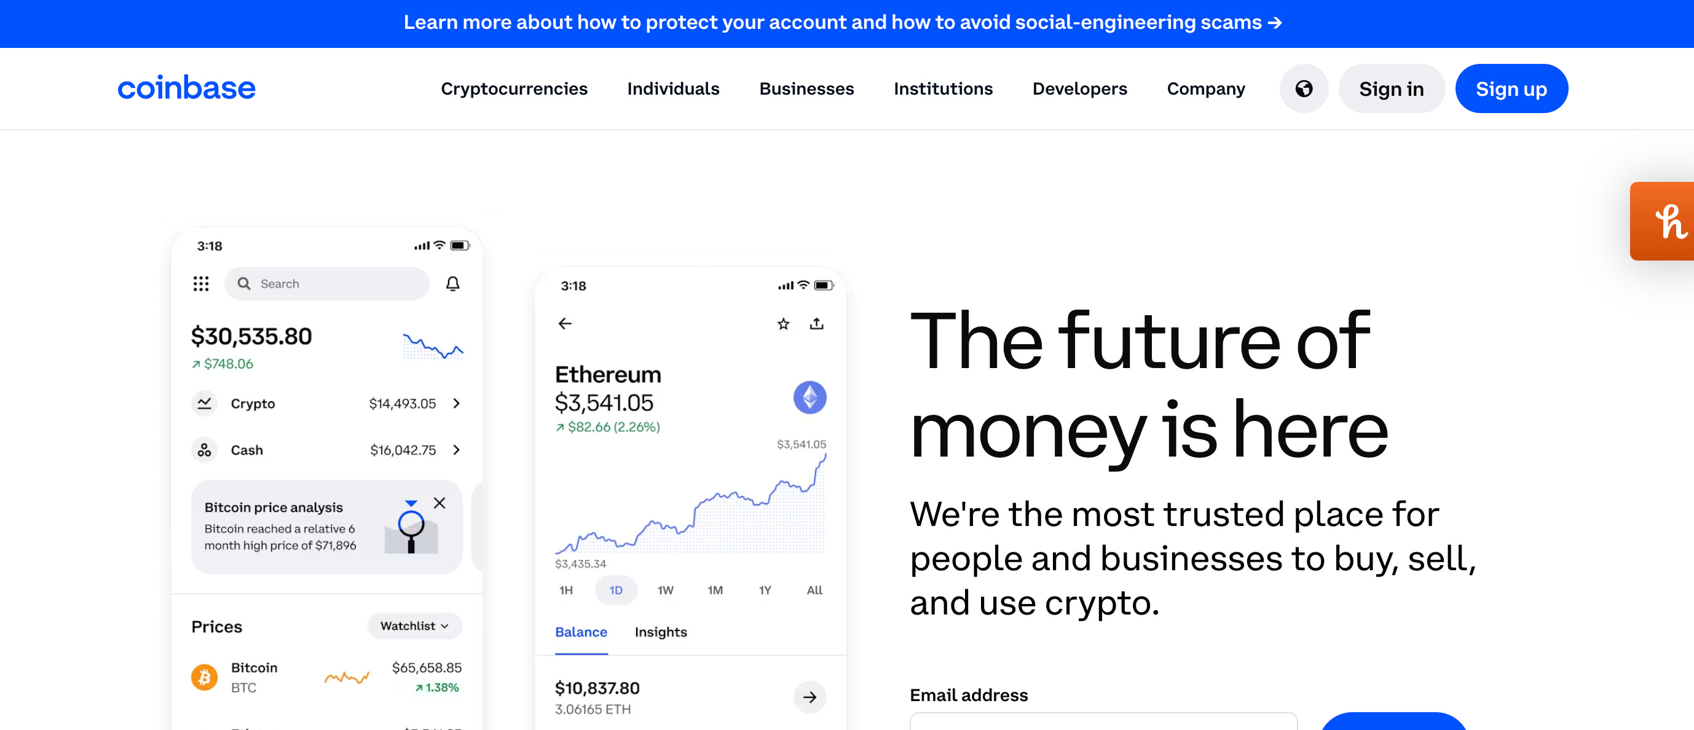The height and width of the screenshot is (730, 1694).
Task: Select the All time range option
Action: click(x=813, y=590)
